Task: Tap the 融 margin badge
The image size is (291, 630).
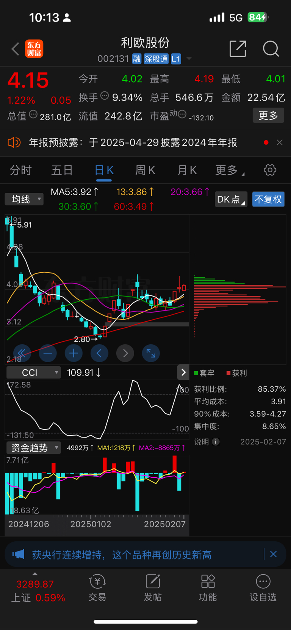Action: tap(137, 59)
